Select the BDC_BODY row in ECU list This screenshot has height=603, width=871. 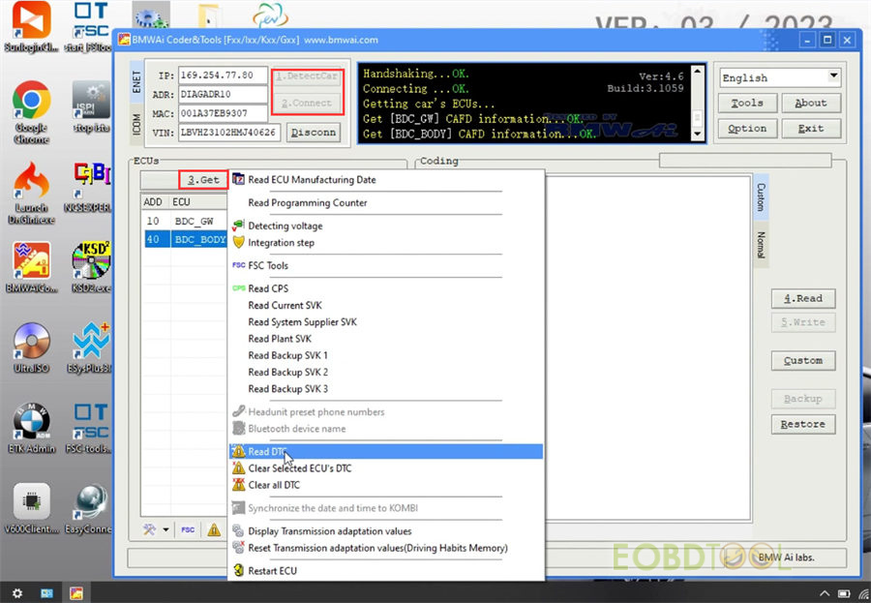point(185,239)
